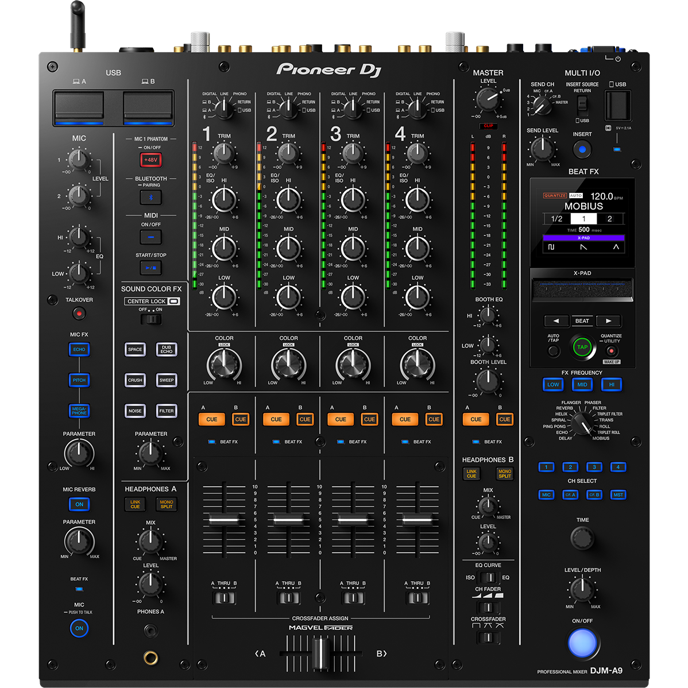Click master CUE B button

[505, 419]
